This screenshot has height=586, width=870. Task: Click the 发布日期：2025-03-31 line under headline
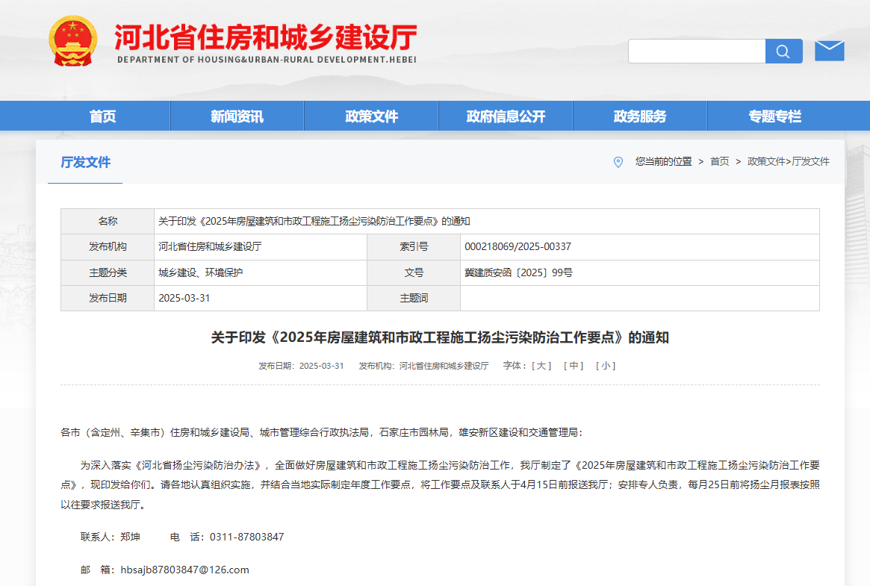(x=301, y=366)
